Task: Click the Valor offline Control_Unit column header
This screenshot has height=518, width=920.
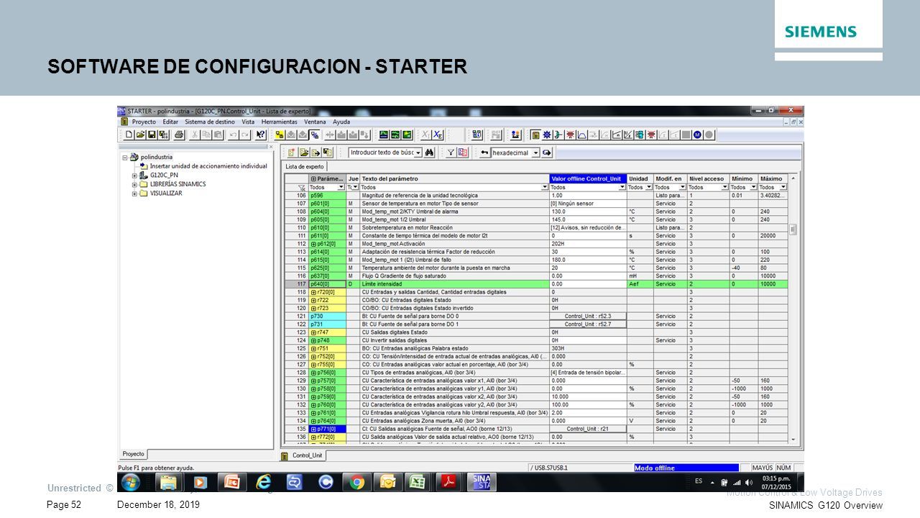Action: point(588,178)
